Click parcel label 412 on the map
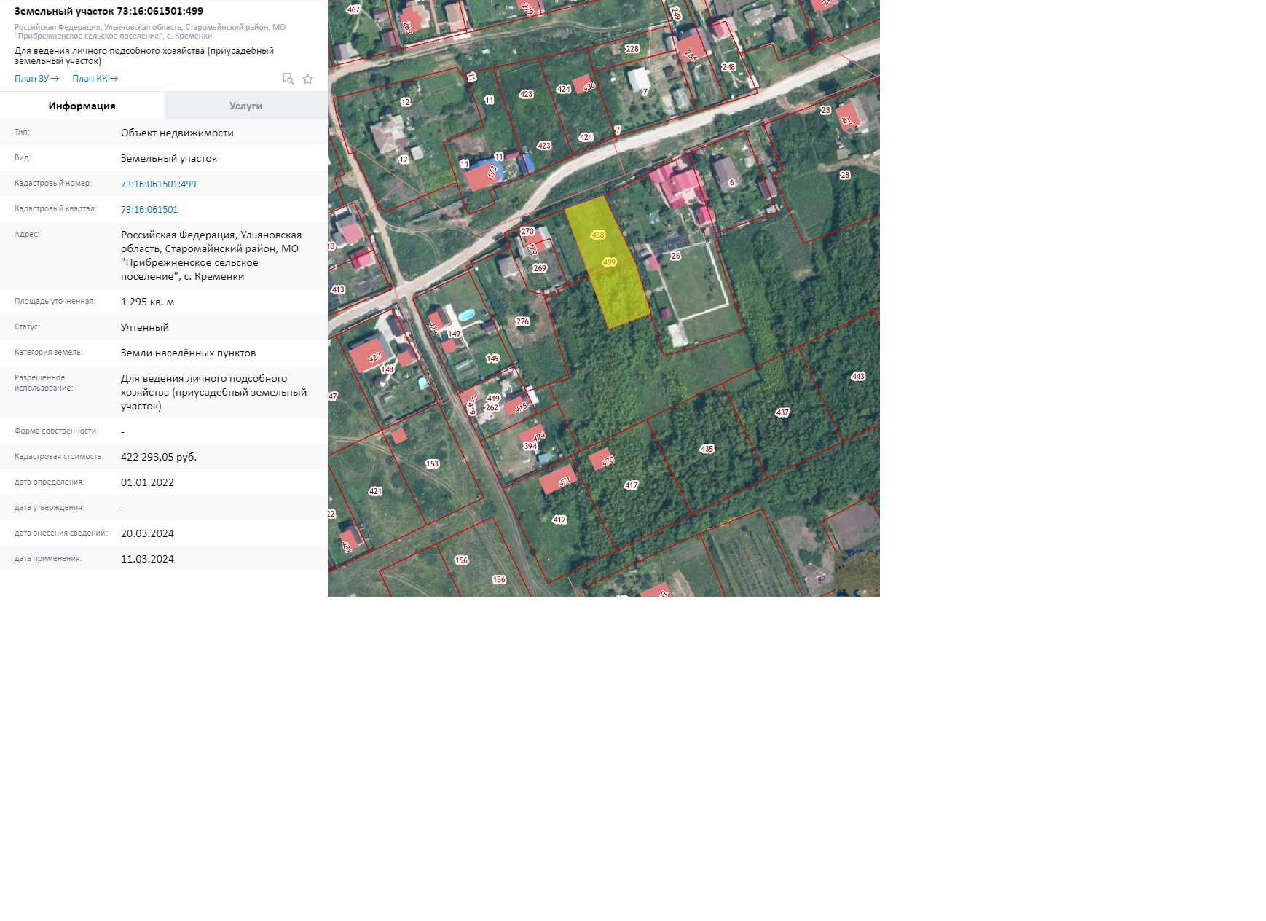The image size is (1266, 921). [x=559, y=520]
